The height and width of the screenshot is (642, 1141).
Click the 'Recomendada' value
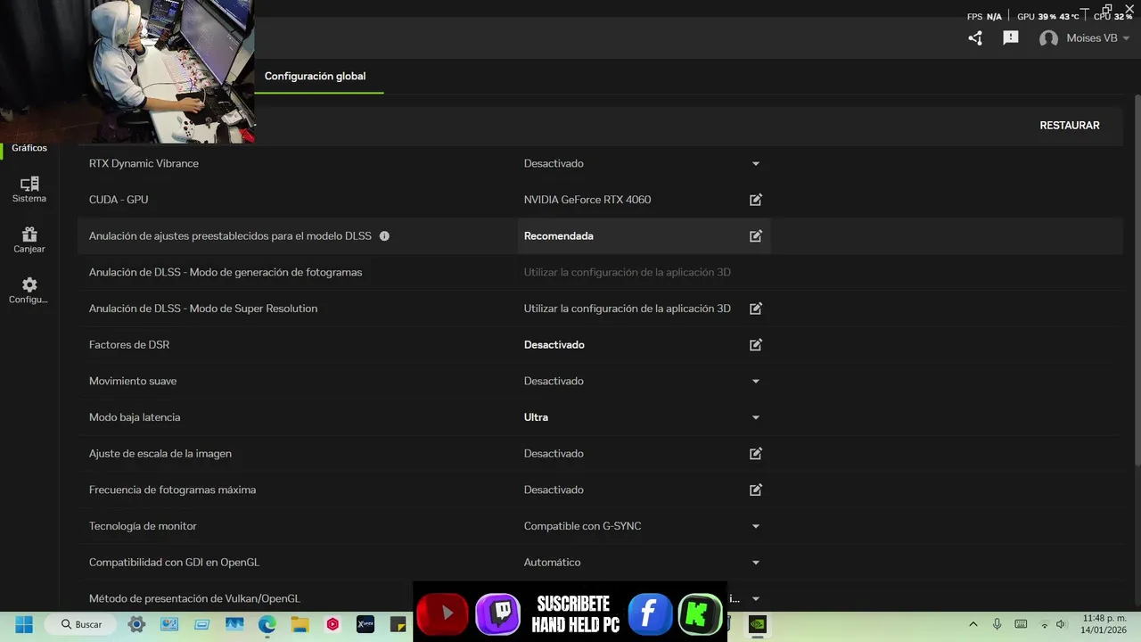pyautogui.click(x=559, y=236)
